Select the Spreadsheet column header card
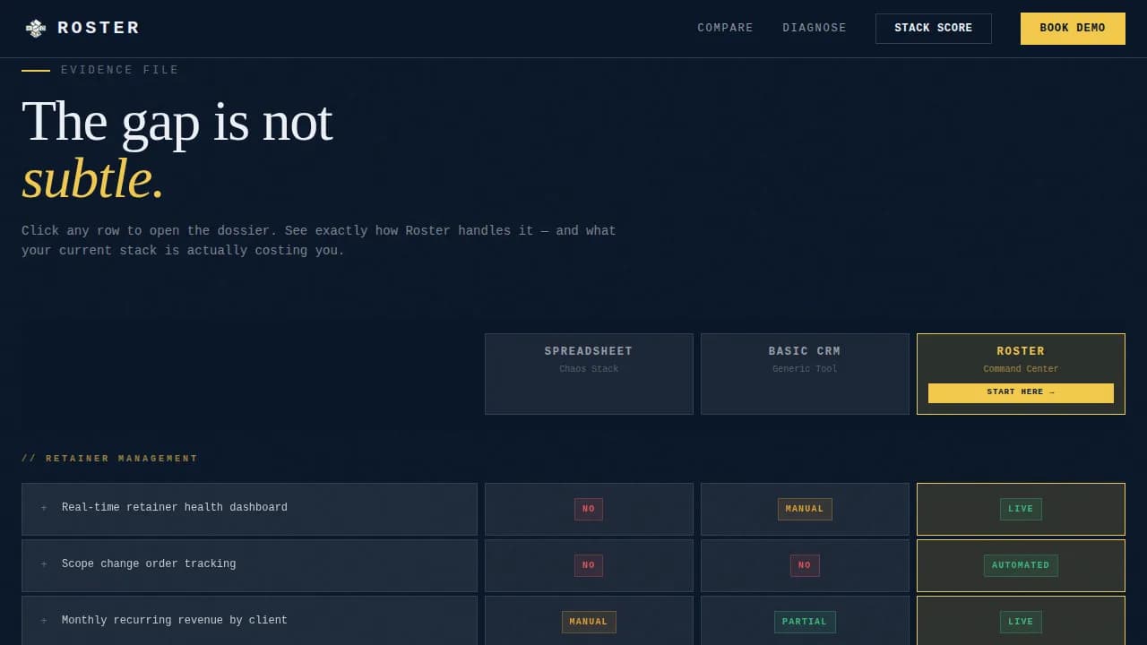This screenshot has width=1147, height=645. click(589, 374)
